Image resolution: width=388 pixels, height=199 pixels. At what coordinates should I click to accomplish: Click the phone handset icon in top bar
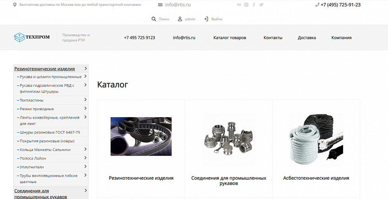click(317, 5)
